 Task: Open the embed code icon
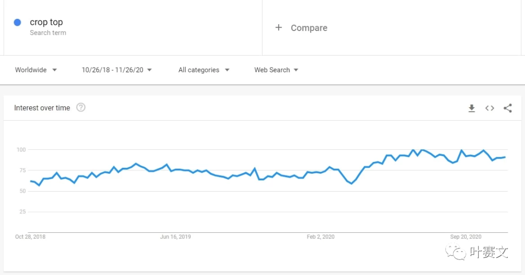[x=490, y=108]
